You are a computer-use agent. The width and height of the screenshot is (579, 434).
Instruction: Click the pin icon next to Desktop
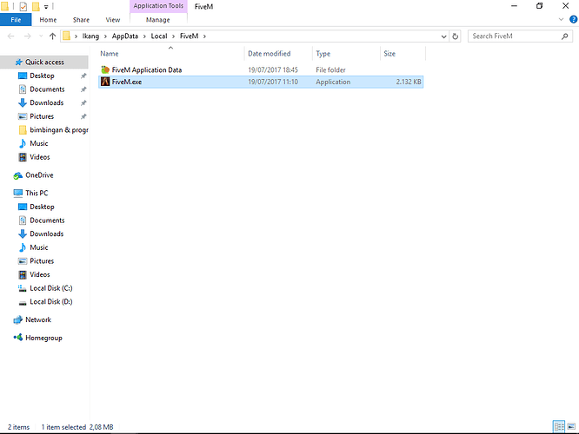[83, 76]
